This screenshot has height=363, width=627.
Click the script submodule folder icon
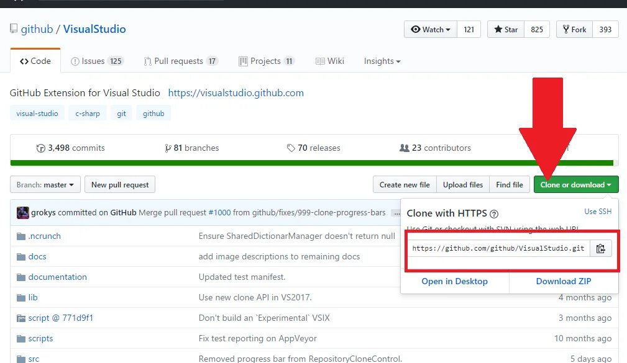[21, 318]
